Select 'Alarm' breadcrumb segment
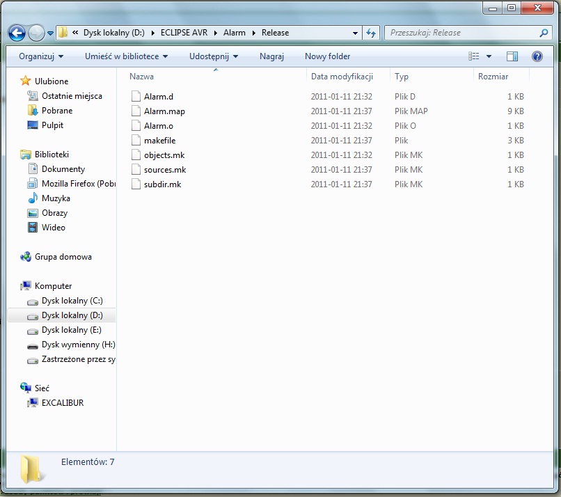Screen dimensions: 561x497 [235, 33]
